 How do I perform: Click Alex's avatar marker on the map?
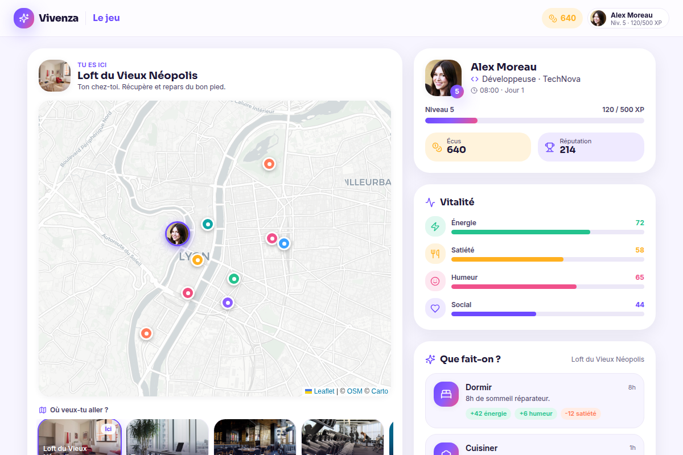pyautogui.click(x=178, y=233)
